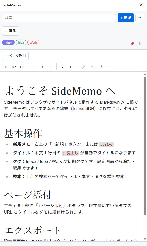Insert a horizontal rule
This screenshot has height=246, width=147.
[110, 67]
